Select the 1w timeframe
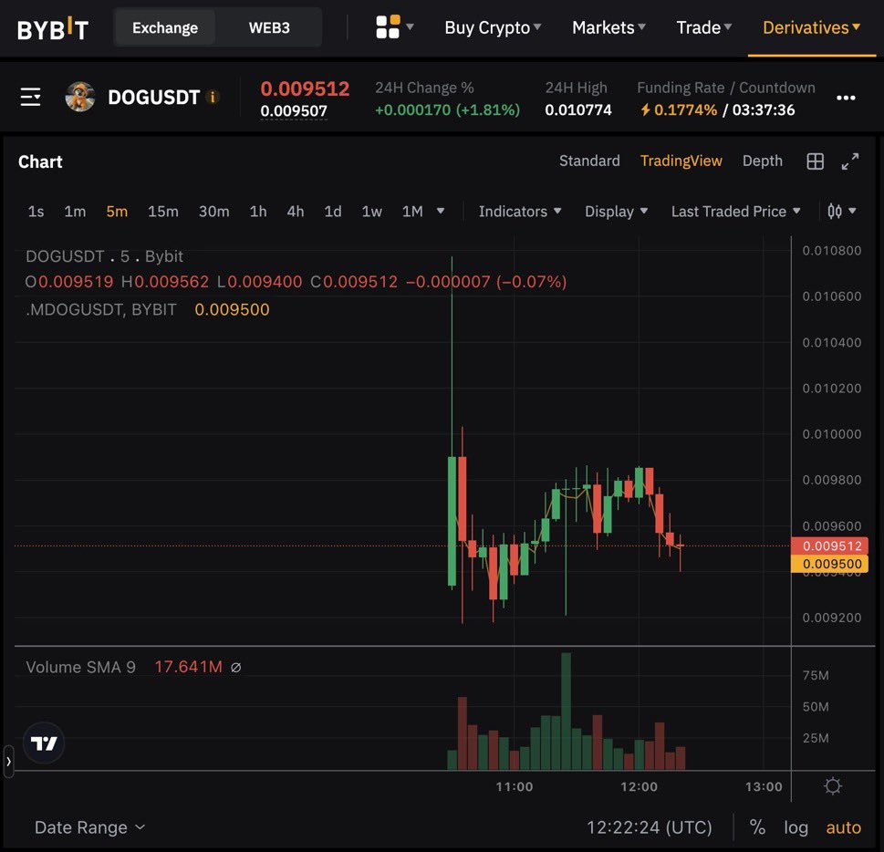This screenshot has height=852, width=884. [371, 212]
